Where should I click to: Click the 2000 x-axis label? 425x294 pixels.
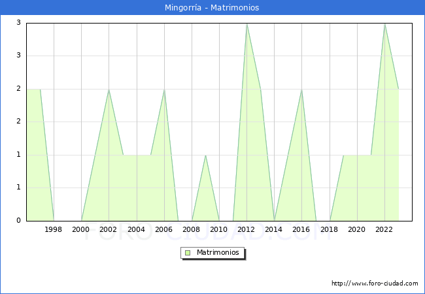coord(81,229)
